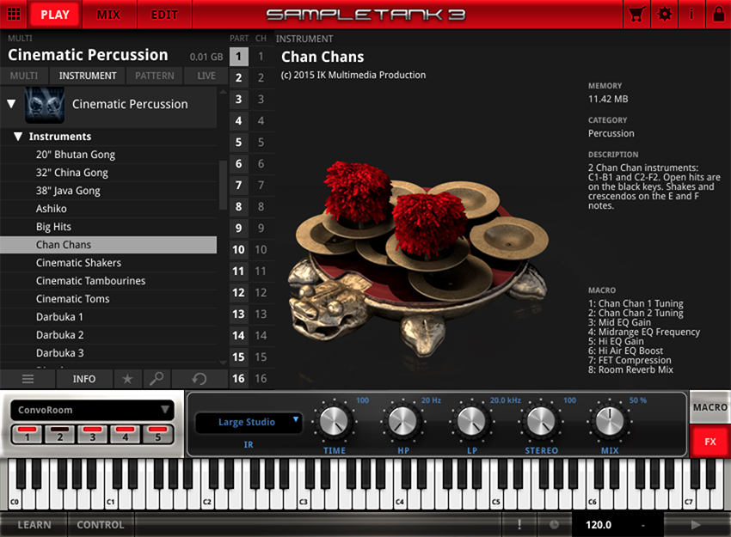Collapse the Instruments tree section
This screenshot has height=537, width=731.
click(18, 137)
